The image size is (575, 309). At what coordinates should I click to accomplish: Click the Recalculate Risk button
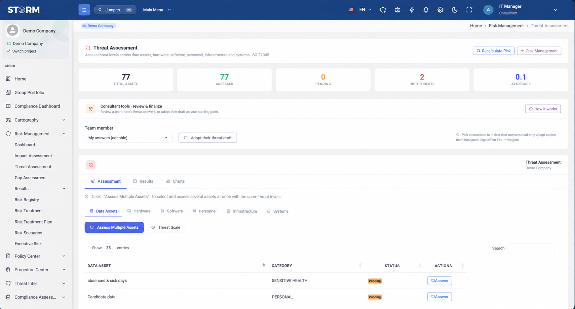(x=493, y=51)
